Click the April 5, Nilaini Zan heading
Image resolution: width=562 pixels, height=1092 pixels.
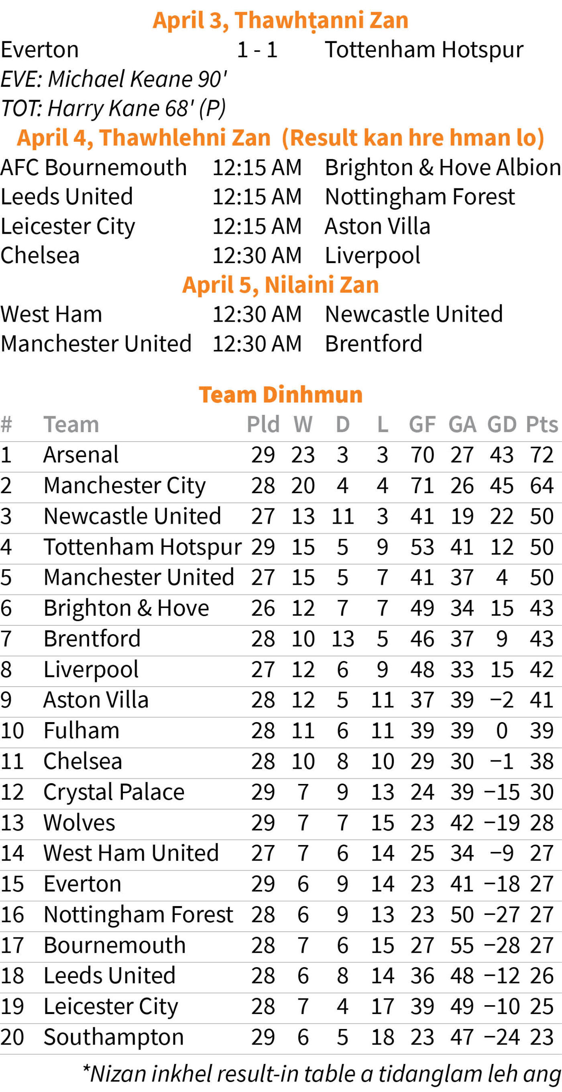pyautogui.click(x=281, y=285)
